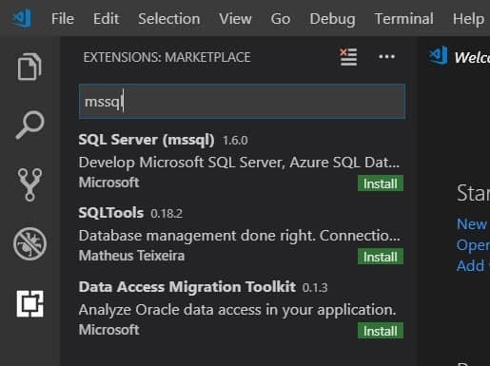This screenshot has height=366, width=490.
Task: Open Source Control branch icon
Action: [29, 184]
